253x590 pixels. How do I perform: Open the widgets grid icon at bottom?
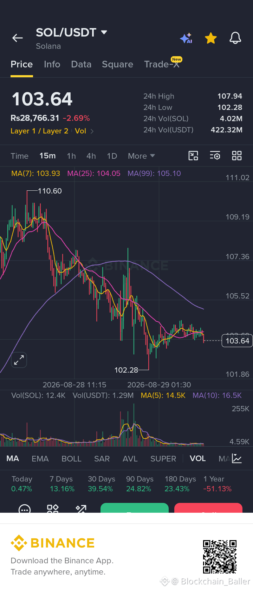[x=53, y=509]
